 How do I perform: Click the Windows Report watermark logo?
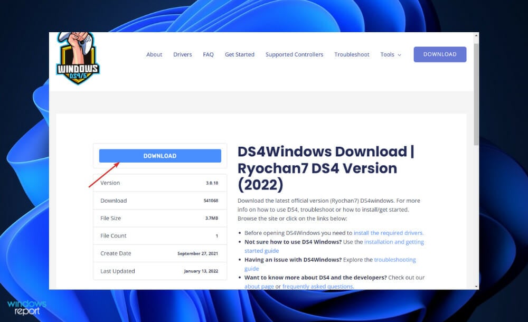[27, 307]
